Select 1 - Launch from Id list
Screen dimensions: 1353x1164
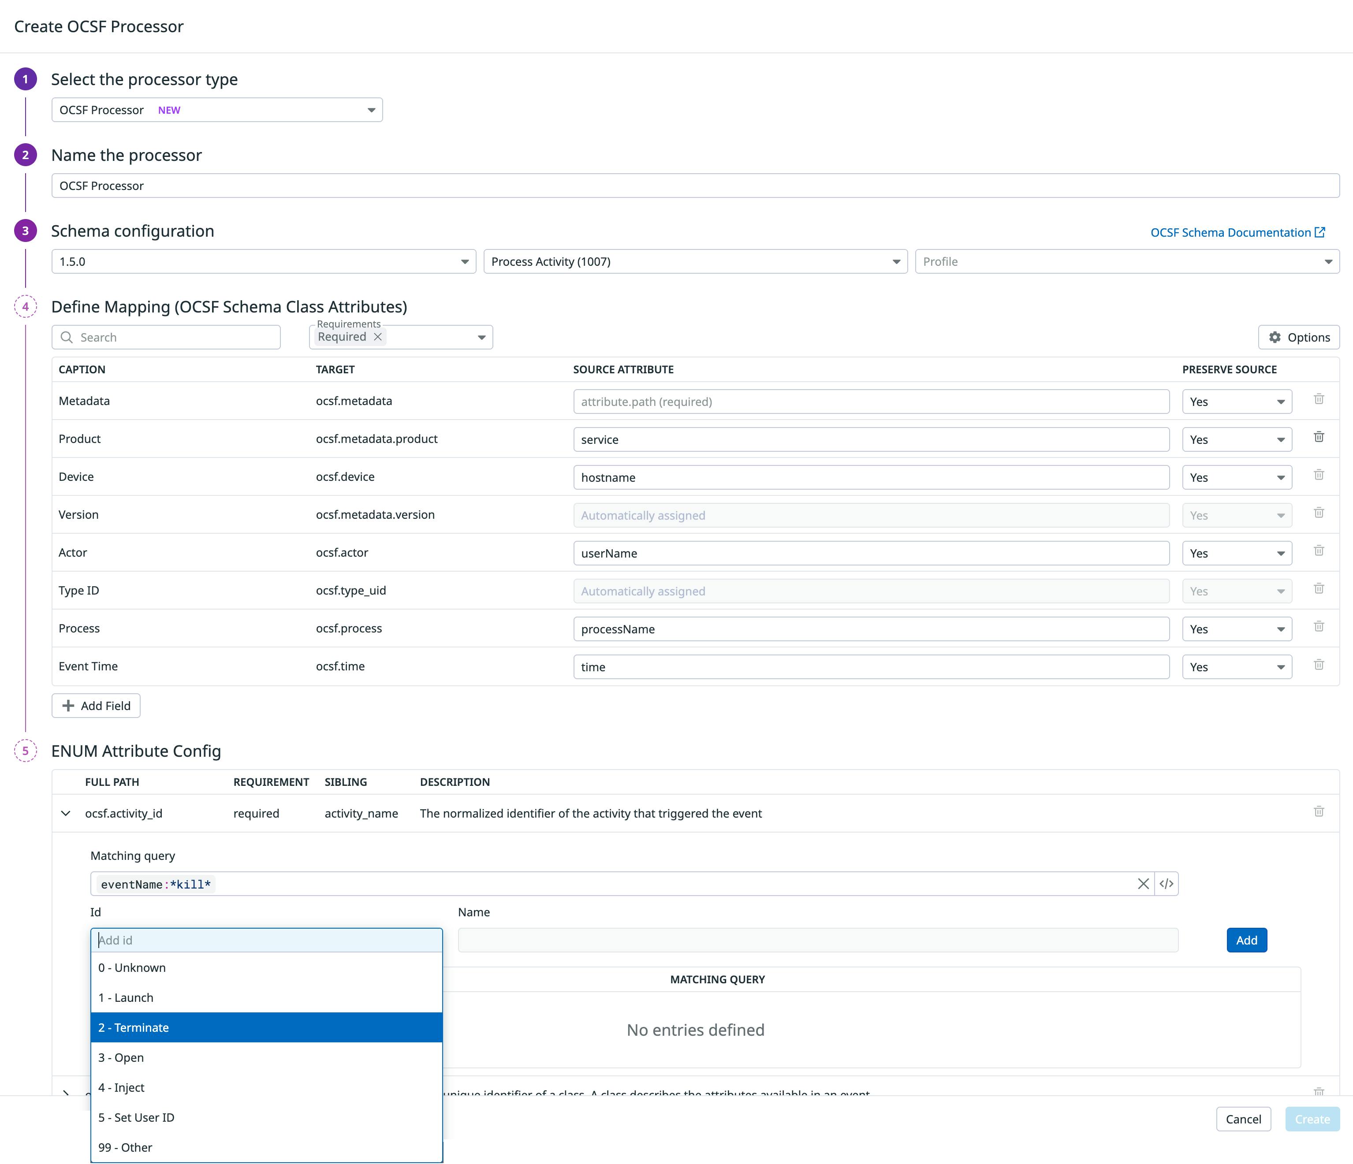[x=196, y=997]
